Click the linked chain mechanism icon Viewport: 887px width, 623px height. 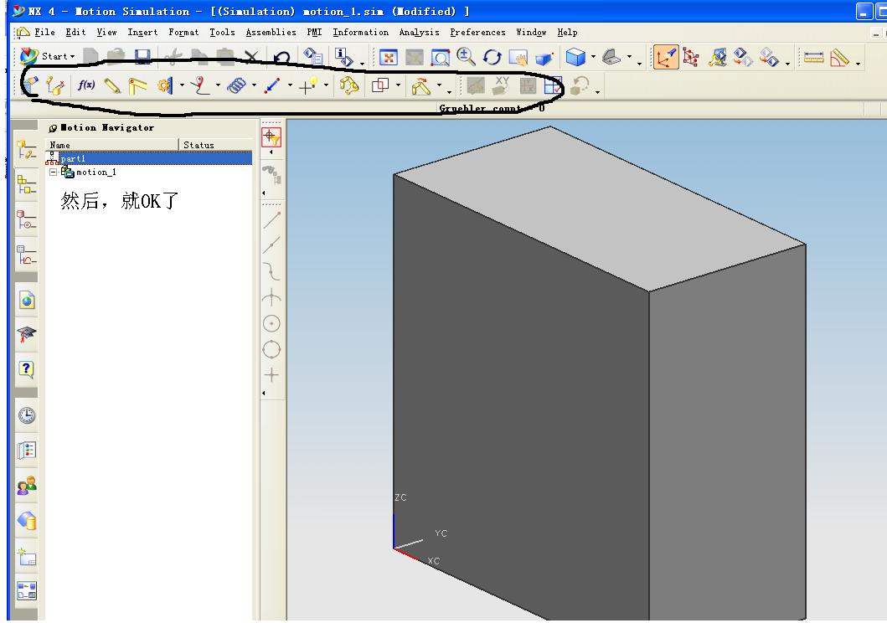pos(349,85)
